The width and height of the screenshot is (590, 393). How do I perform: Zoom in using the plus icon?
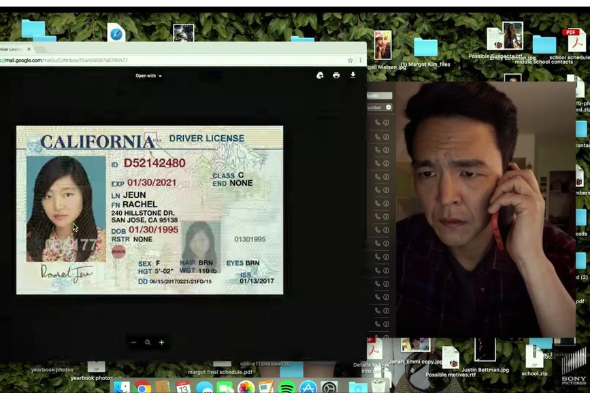(x=161, y=342)
